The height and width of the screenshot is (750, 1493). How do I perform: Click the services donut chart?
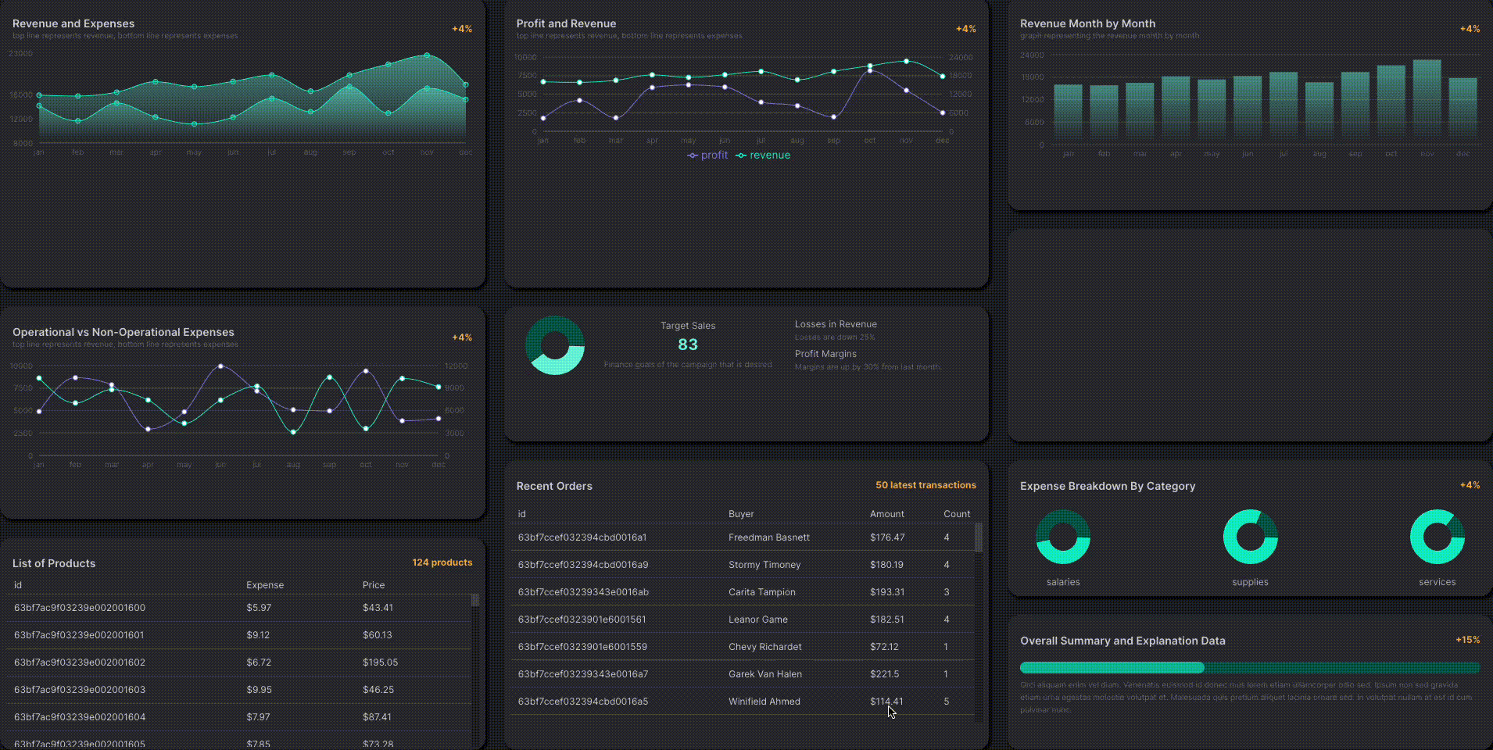pos(1437,537)
